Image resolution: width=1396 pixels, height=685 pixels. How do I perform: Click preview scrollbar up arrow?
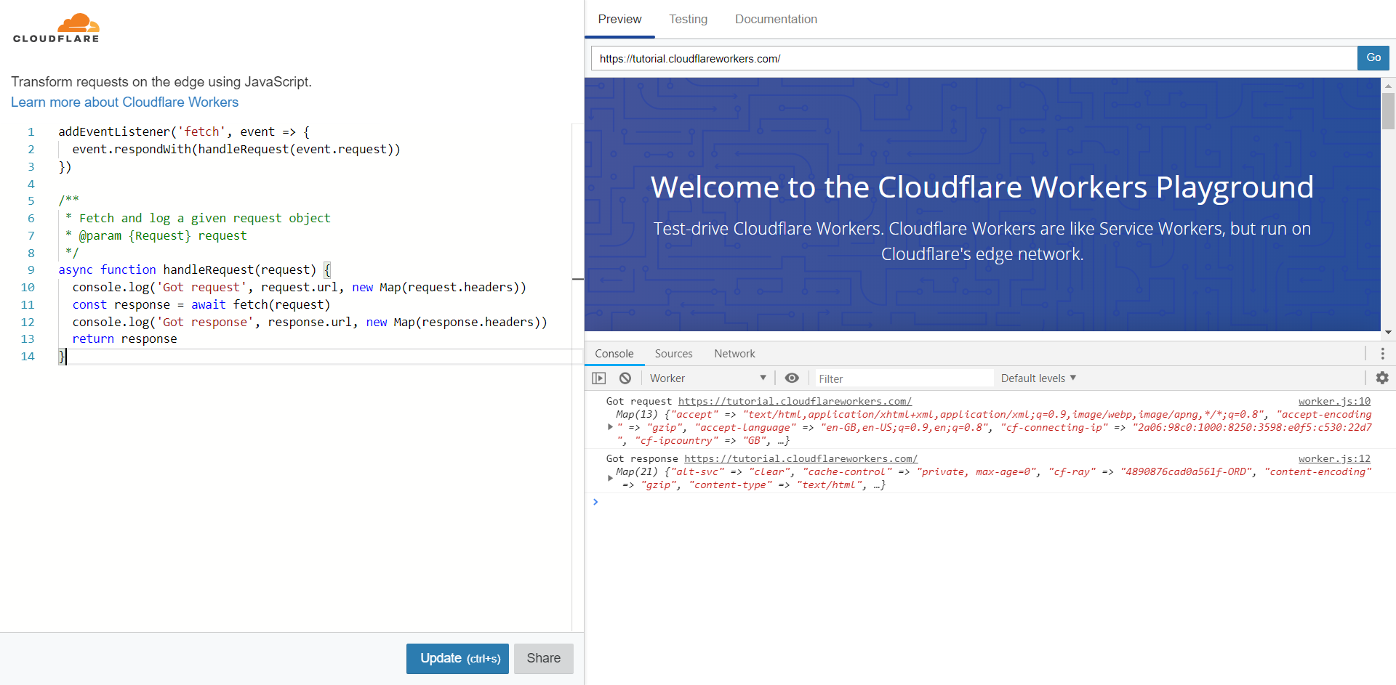coord(1388,86)
